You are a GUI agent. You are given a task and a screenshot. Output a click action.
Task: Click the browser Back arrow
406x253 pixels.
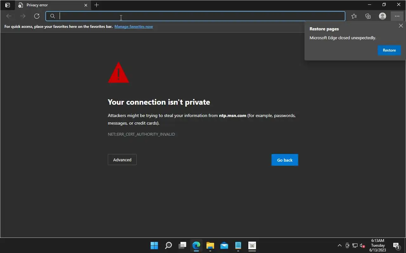coord(9,16)
